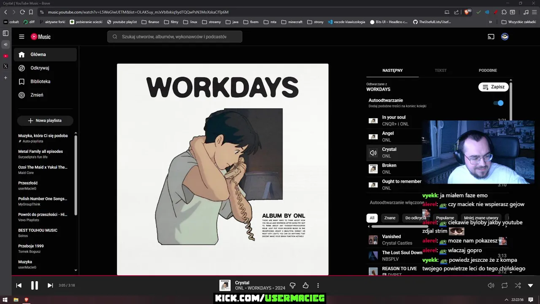The width and height of the screenshot is (540, 304).
Task: Click the sidebar playlist scrollbar down arrow
Action: pyautogui.click(x=76, y=270)
